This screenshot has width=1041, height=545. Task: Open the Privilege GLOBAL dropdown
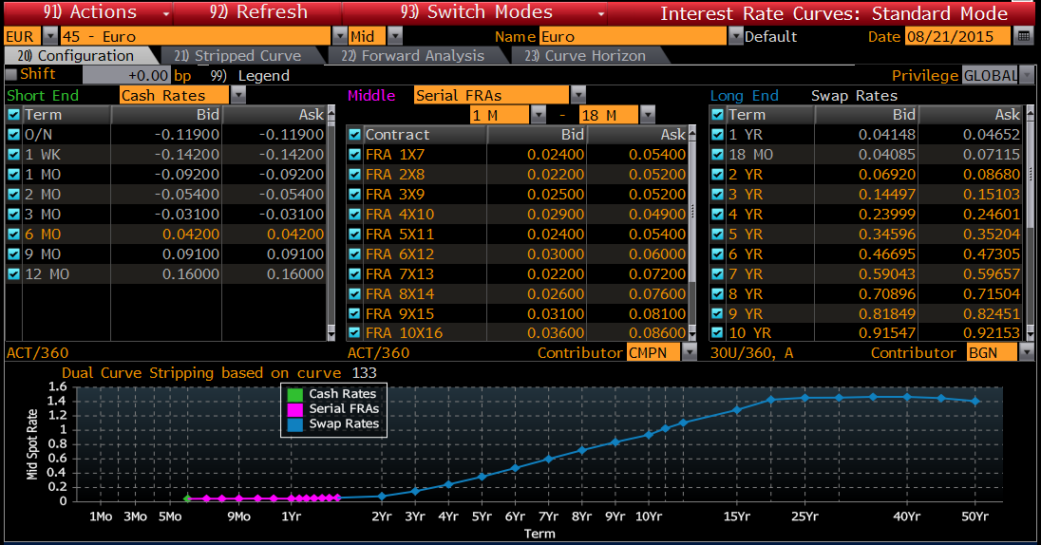click(x=1027, y=75)
